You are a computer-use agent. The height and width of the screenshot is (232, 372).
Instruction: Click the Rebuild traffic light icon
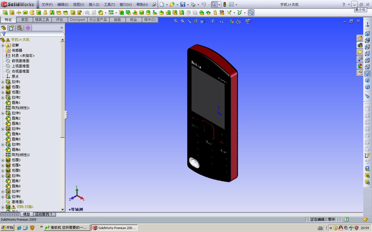[225, 4]
